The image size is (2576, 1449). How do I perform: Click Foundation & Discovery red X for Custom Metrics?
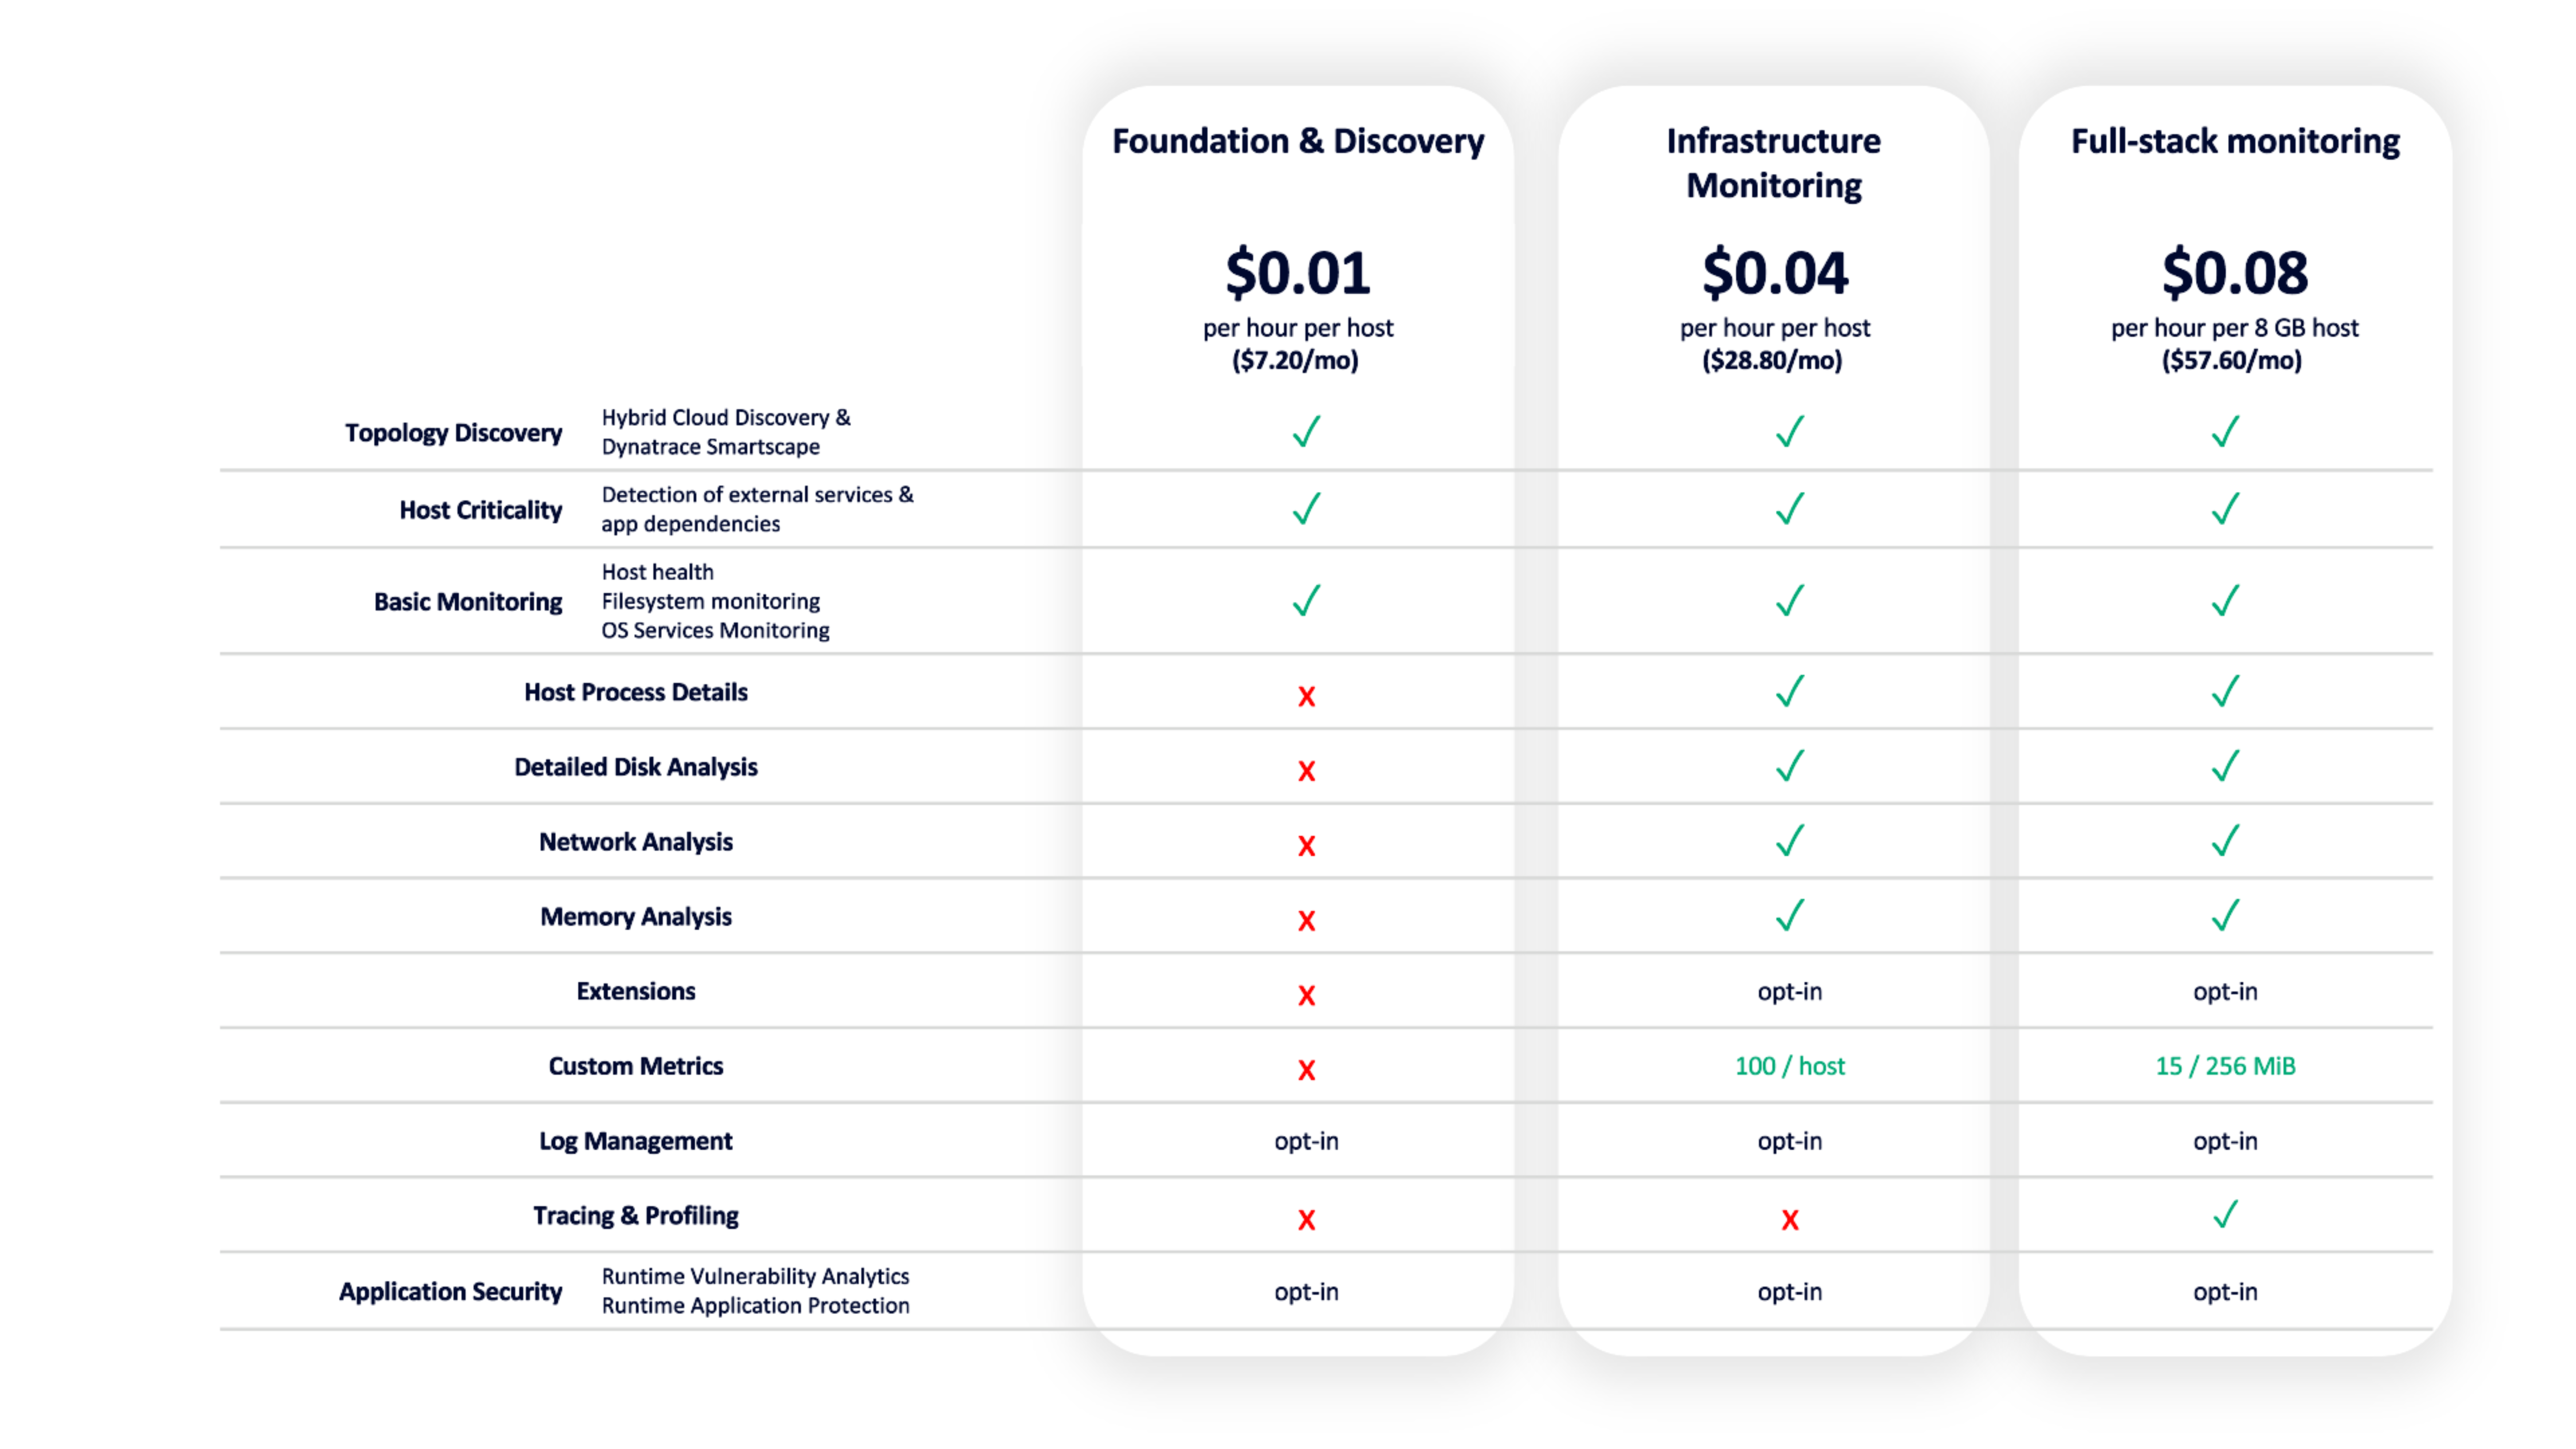[x=1306, y=1070]
